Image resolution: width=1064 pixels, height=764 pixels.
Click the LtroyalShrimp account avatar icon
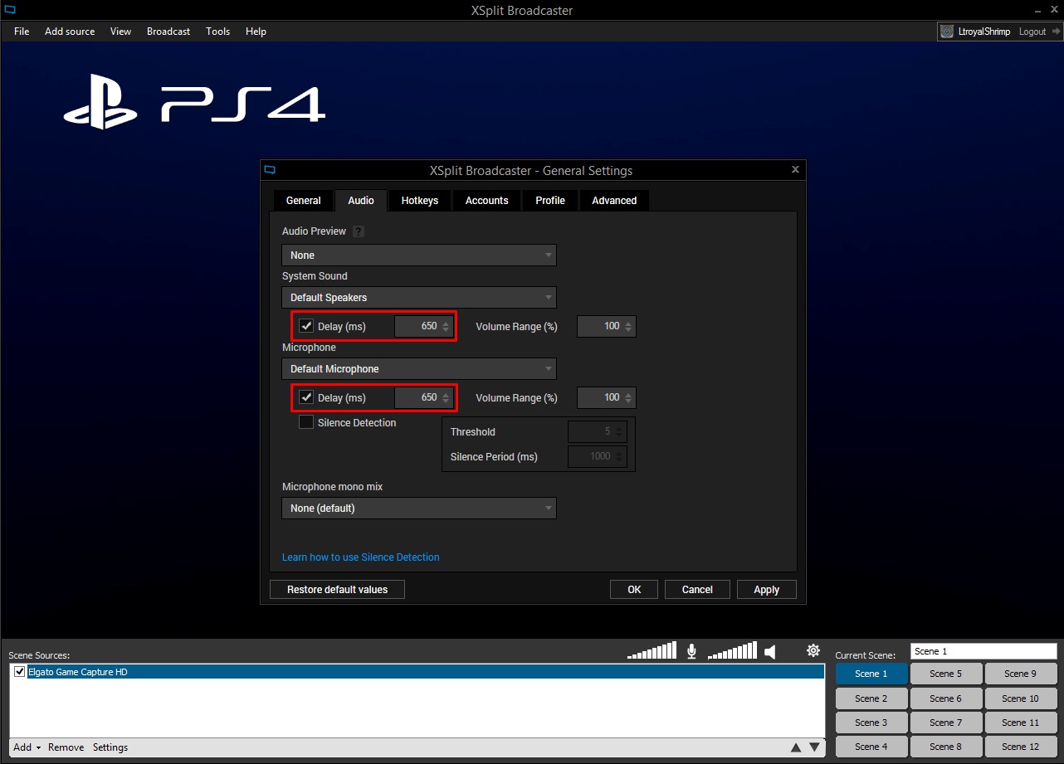click(x=947, y=31)
